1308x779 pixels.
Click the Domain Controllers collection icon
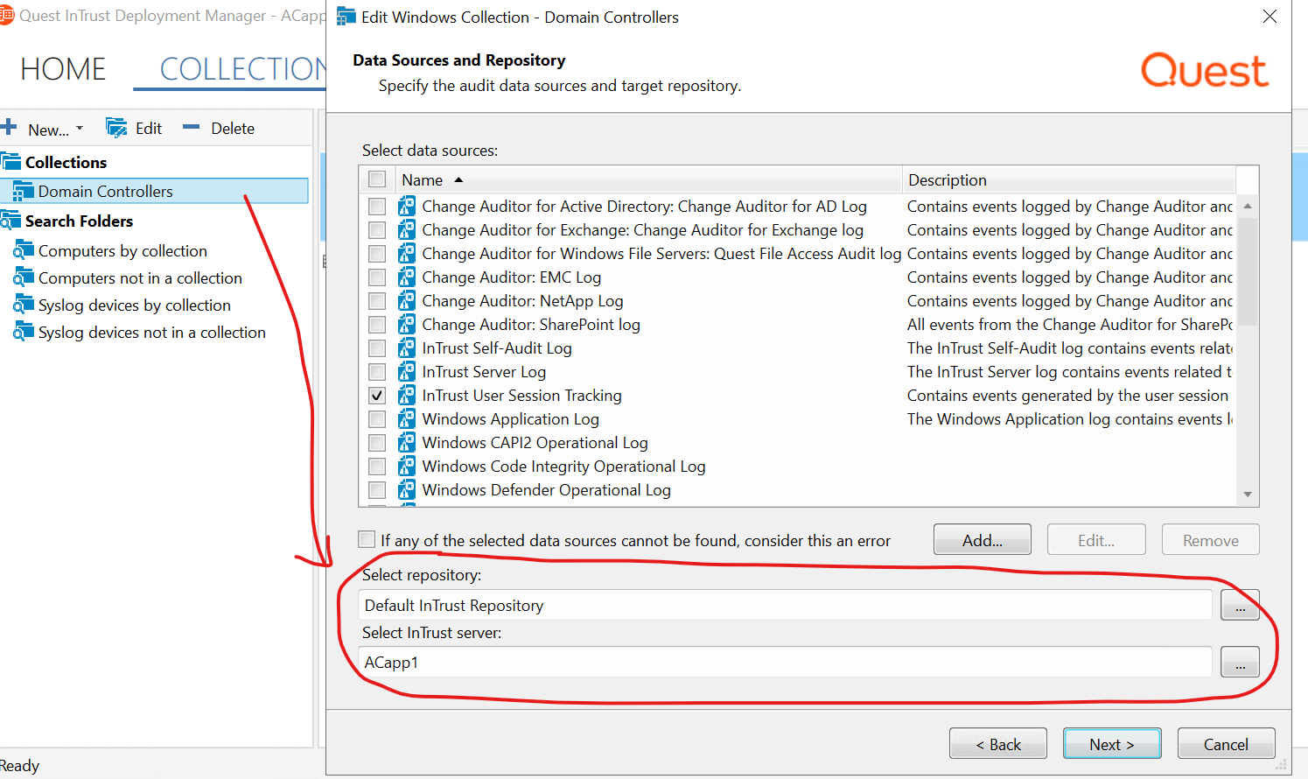[x=24, y=191]
